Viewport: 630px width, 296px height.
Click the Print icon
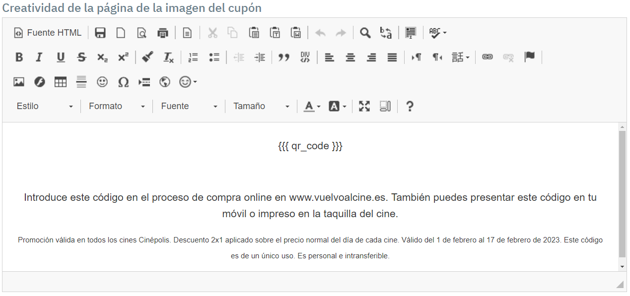pos(162,33)
